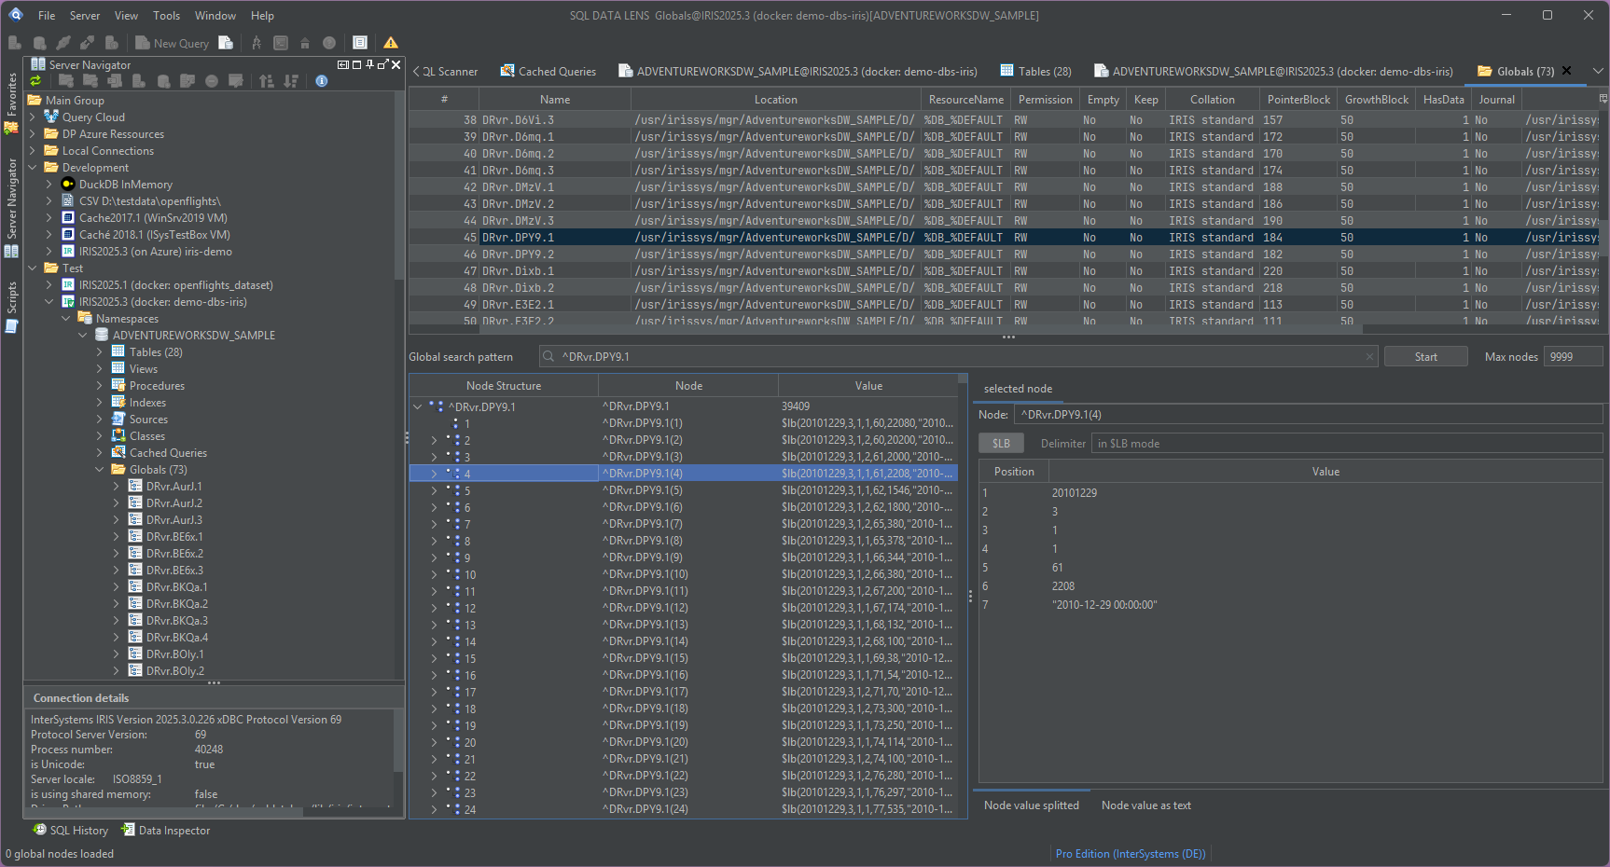Open the tab overflow dropdown chevron
The height and width of the screenshot is (867, 1610).
pyautogui.click(x=1598, y=71)
